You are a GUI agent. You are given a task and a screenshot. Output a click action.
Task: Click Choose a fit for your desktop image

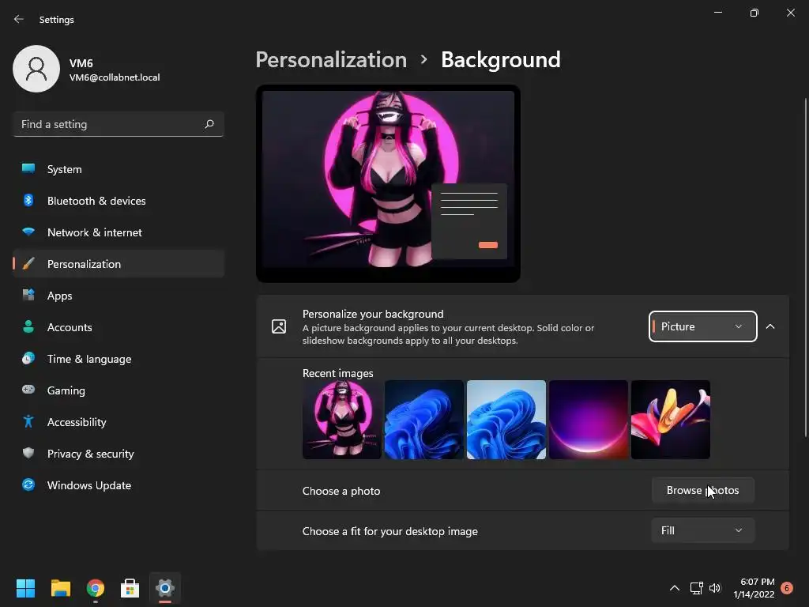390,531
